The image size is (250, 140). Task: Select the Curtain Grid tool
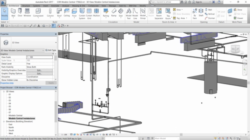[89, 14]
